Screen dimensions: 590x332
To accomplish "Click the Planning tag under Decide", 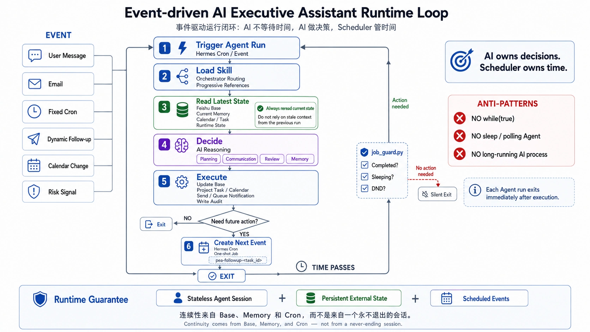I will pyautogui.click(x=209, y=159).
